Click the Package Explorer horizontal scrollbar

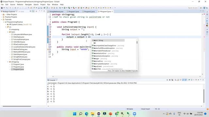tap(17, 106)
